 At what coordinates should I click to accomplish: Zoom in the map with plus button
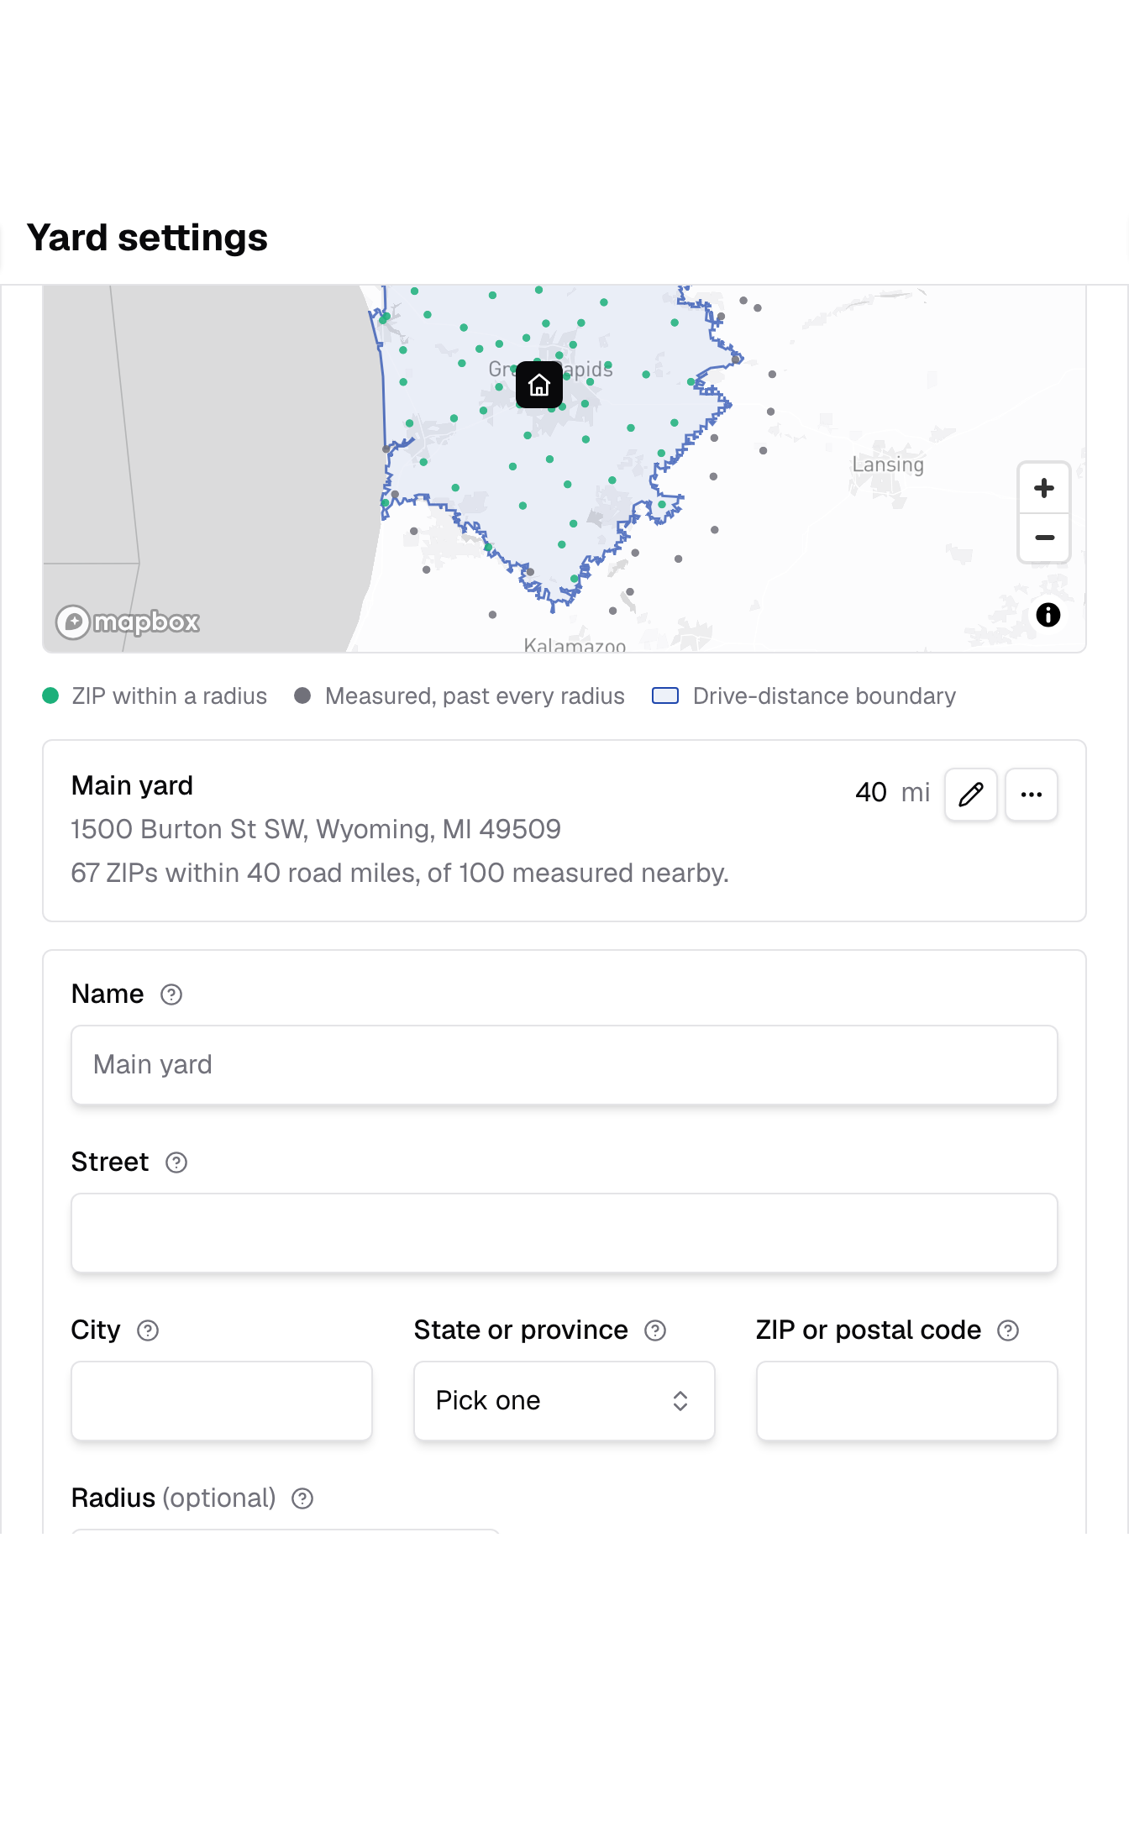point(1044,488)
